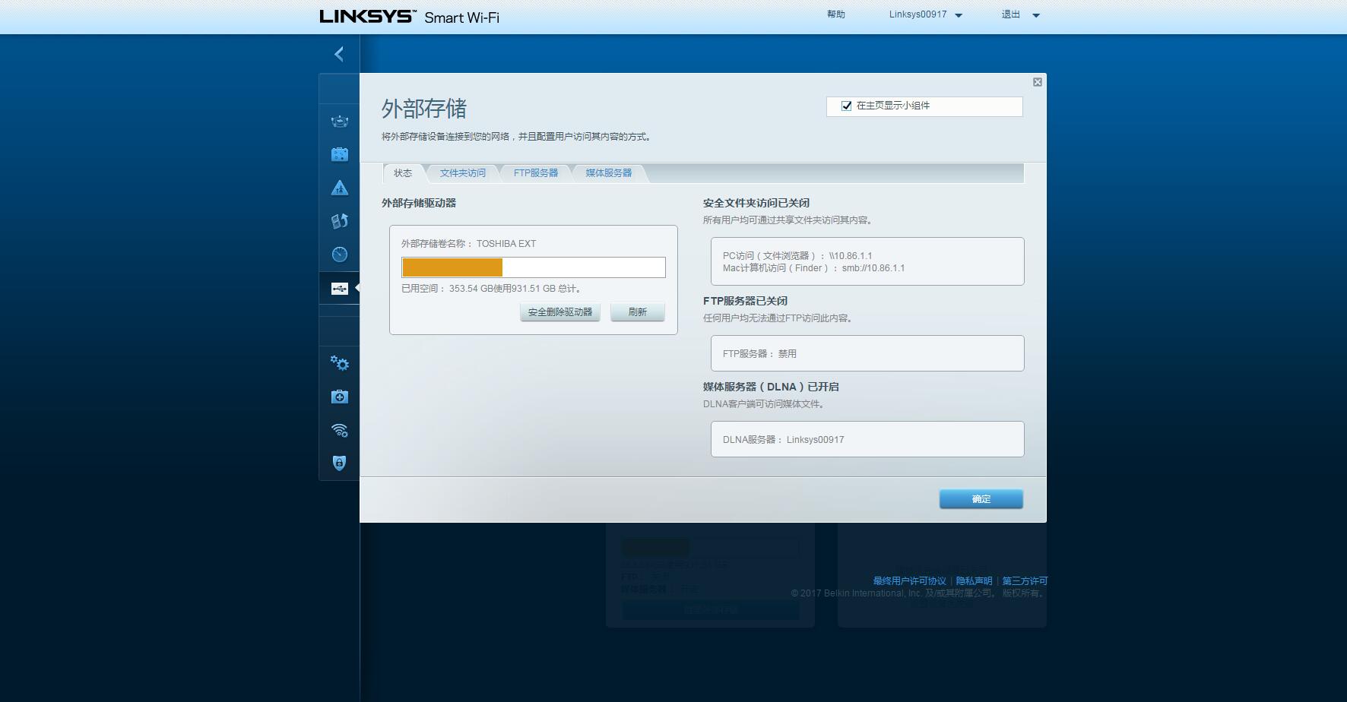The width and height of the screenshot is (1347, 702).
Task: Collapse the sidebar with the back arrow
Action: click(x=339, y=54)
